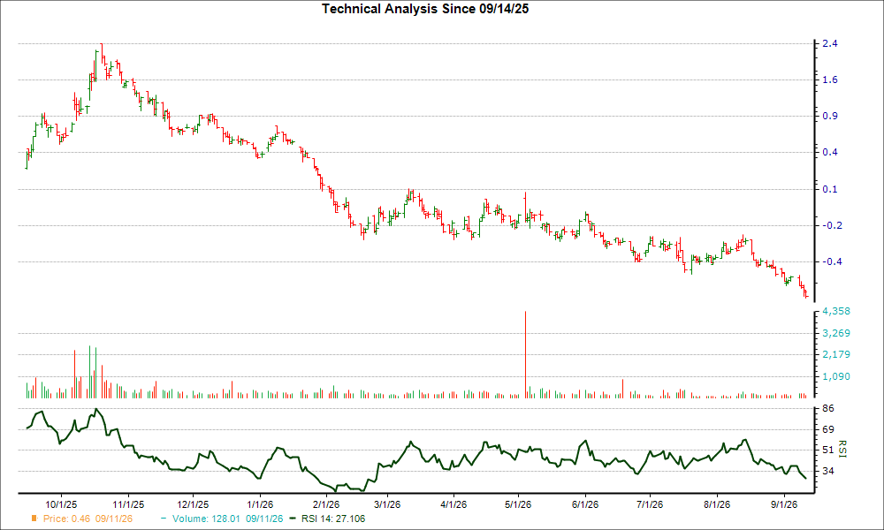
Task: Click the '2.4' price axis label
Action: pos(830,44)
